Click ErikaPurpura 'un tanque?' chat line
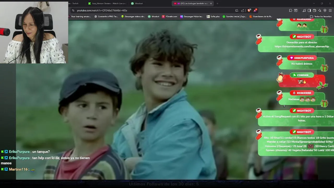 (x=25, y=152)
